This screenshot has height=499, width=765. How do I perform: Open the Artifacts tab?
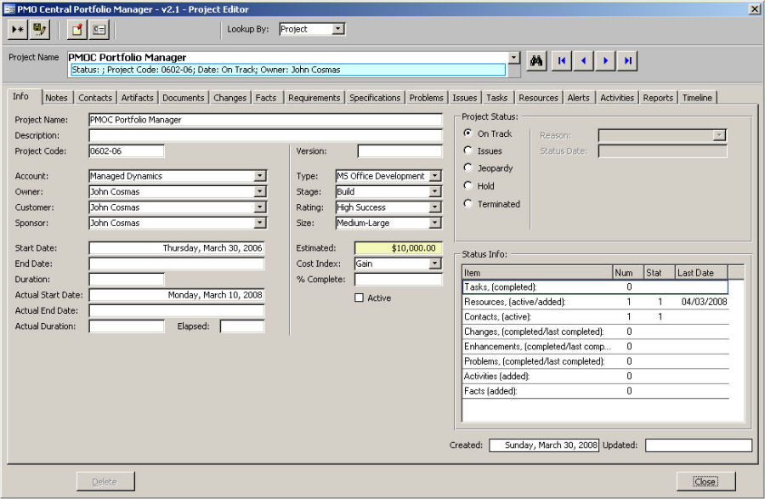click(137, 98)
